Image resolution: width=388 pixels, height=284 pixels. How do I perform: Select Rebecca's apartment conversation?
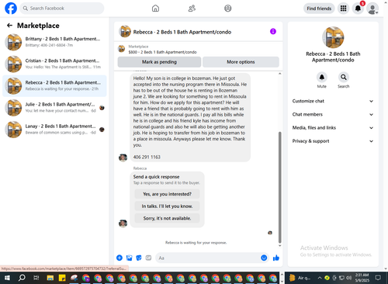tap(54, 85)
